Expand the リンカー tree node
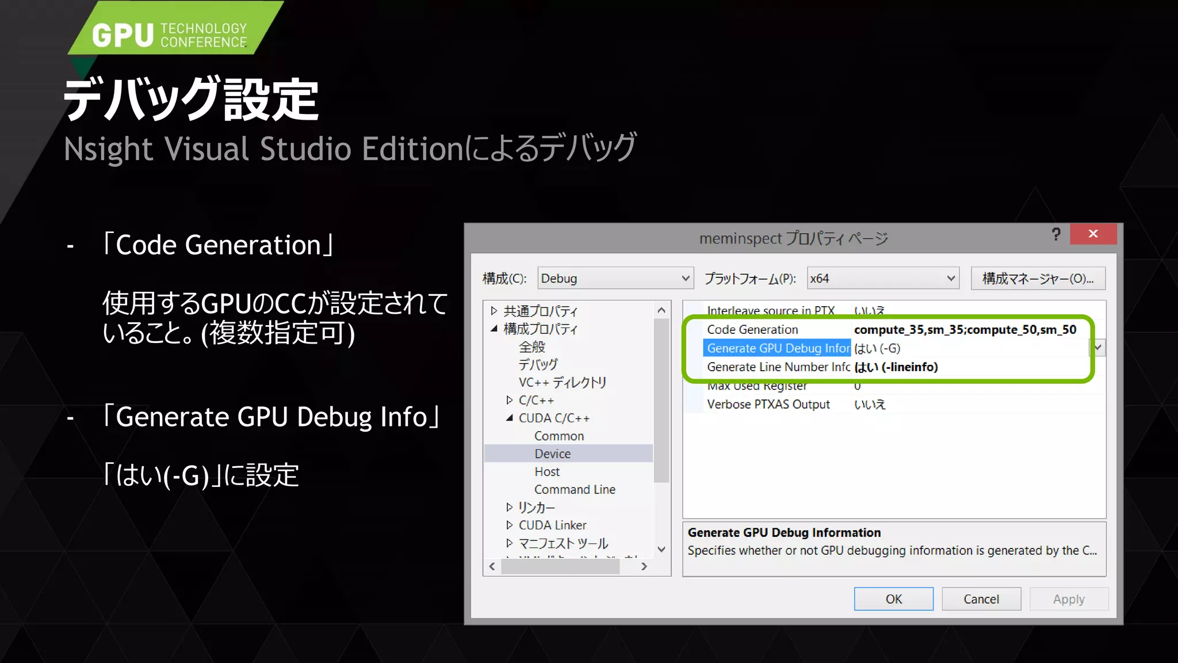The width and height of the screenshot is (1178, 663). [509, 507]
